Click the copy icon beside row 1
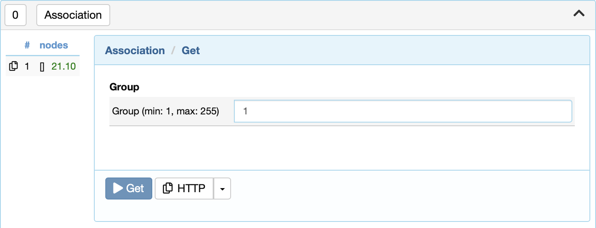This screenshot has height=228, width=596. pos(13,66)
